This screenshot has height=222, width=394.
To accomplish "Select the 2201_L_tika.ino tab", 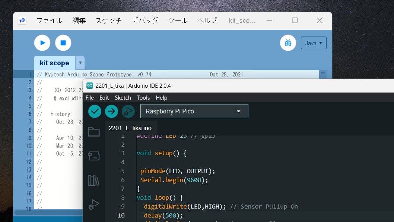I will [x=130, y=128].
